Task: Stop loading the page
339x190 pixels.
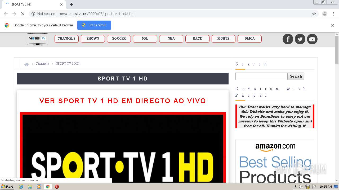Action: [x=23, y=14]
